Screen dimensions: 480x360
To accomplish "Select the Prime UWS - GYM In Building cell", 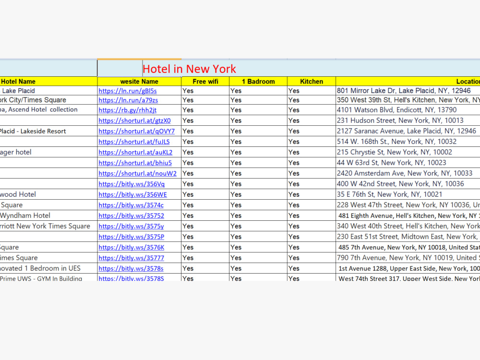I will coord(48,277).
